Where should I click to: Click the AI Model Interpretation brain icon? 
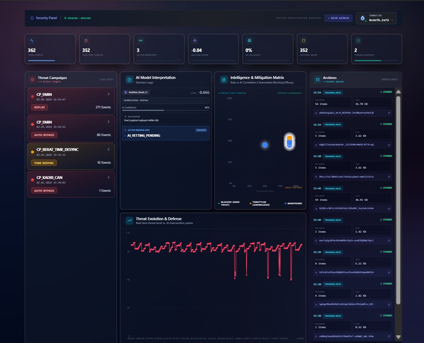[129, 80]
